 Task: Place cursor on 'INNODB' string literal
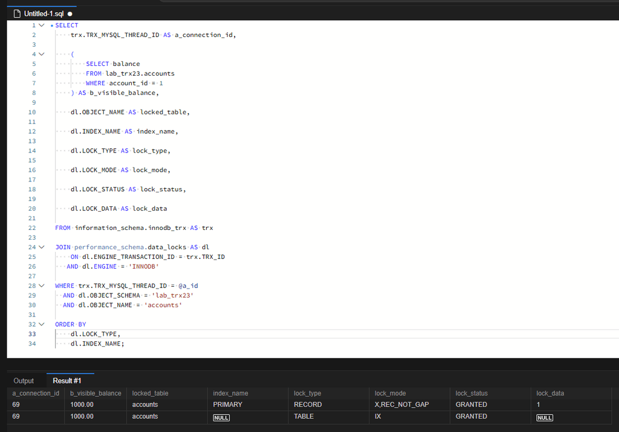pos(144,267)
